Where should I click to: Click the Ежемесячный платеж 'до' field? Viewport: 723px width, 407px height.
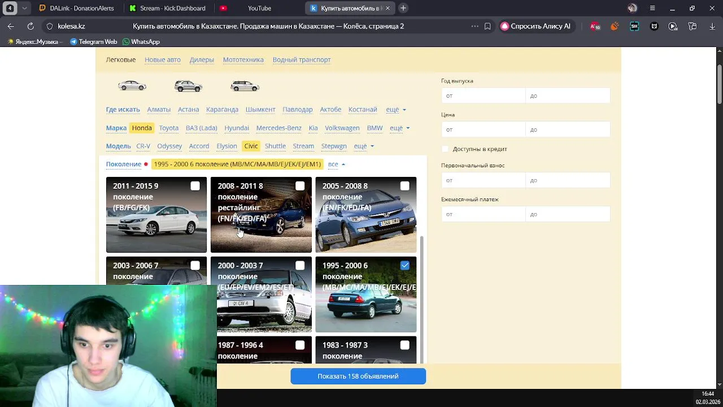[x=568, y=214]
